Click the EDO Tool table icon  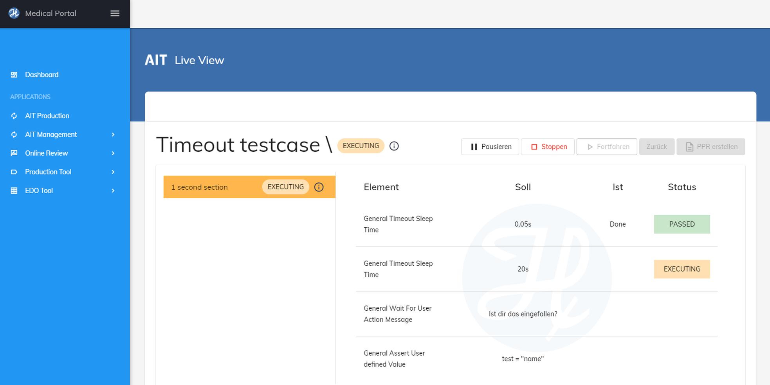tap(14, 191)
